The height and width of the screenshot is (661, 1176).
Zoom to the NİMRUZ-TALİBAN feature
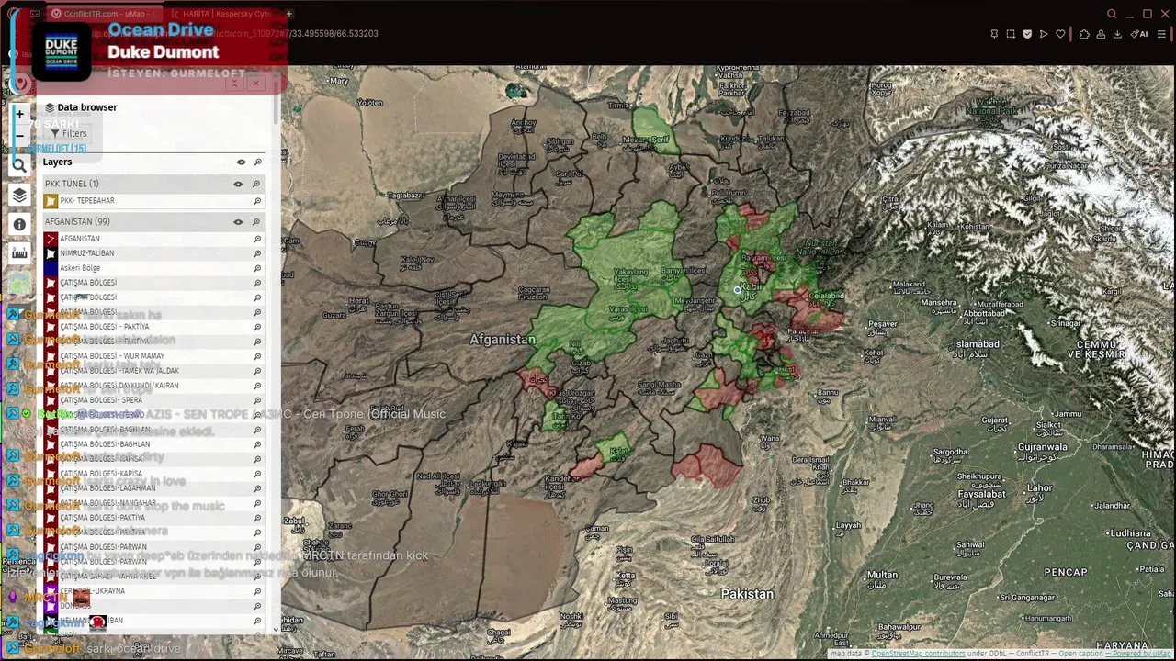click(x=257, y=253)
